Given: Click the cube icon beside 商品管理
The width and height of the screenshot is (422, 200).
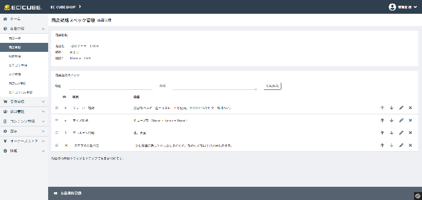Looking at the screenshot, I should pos(5,29).
